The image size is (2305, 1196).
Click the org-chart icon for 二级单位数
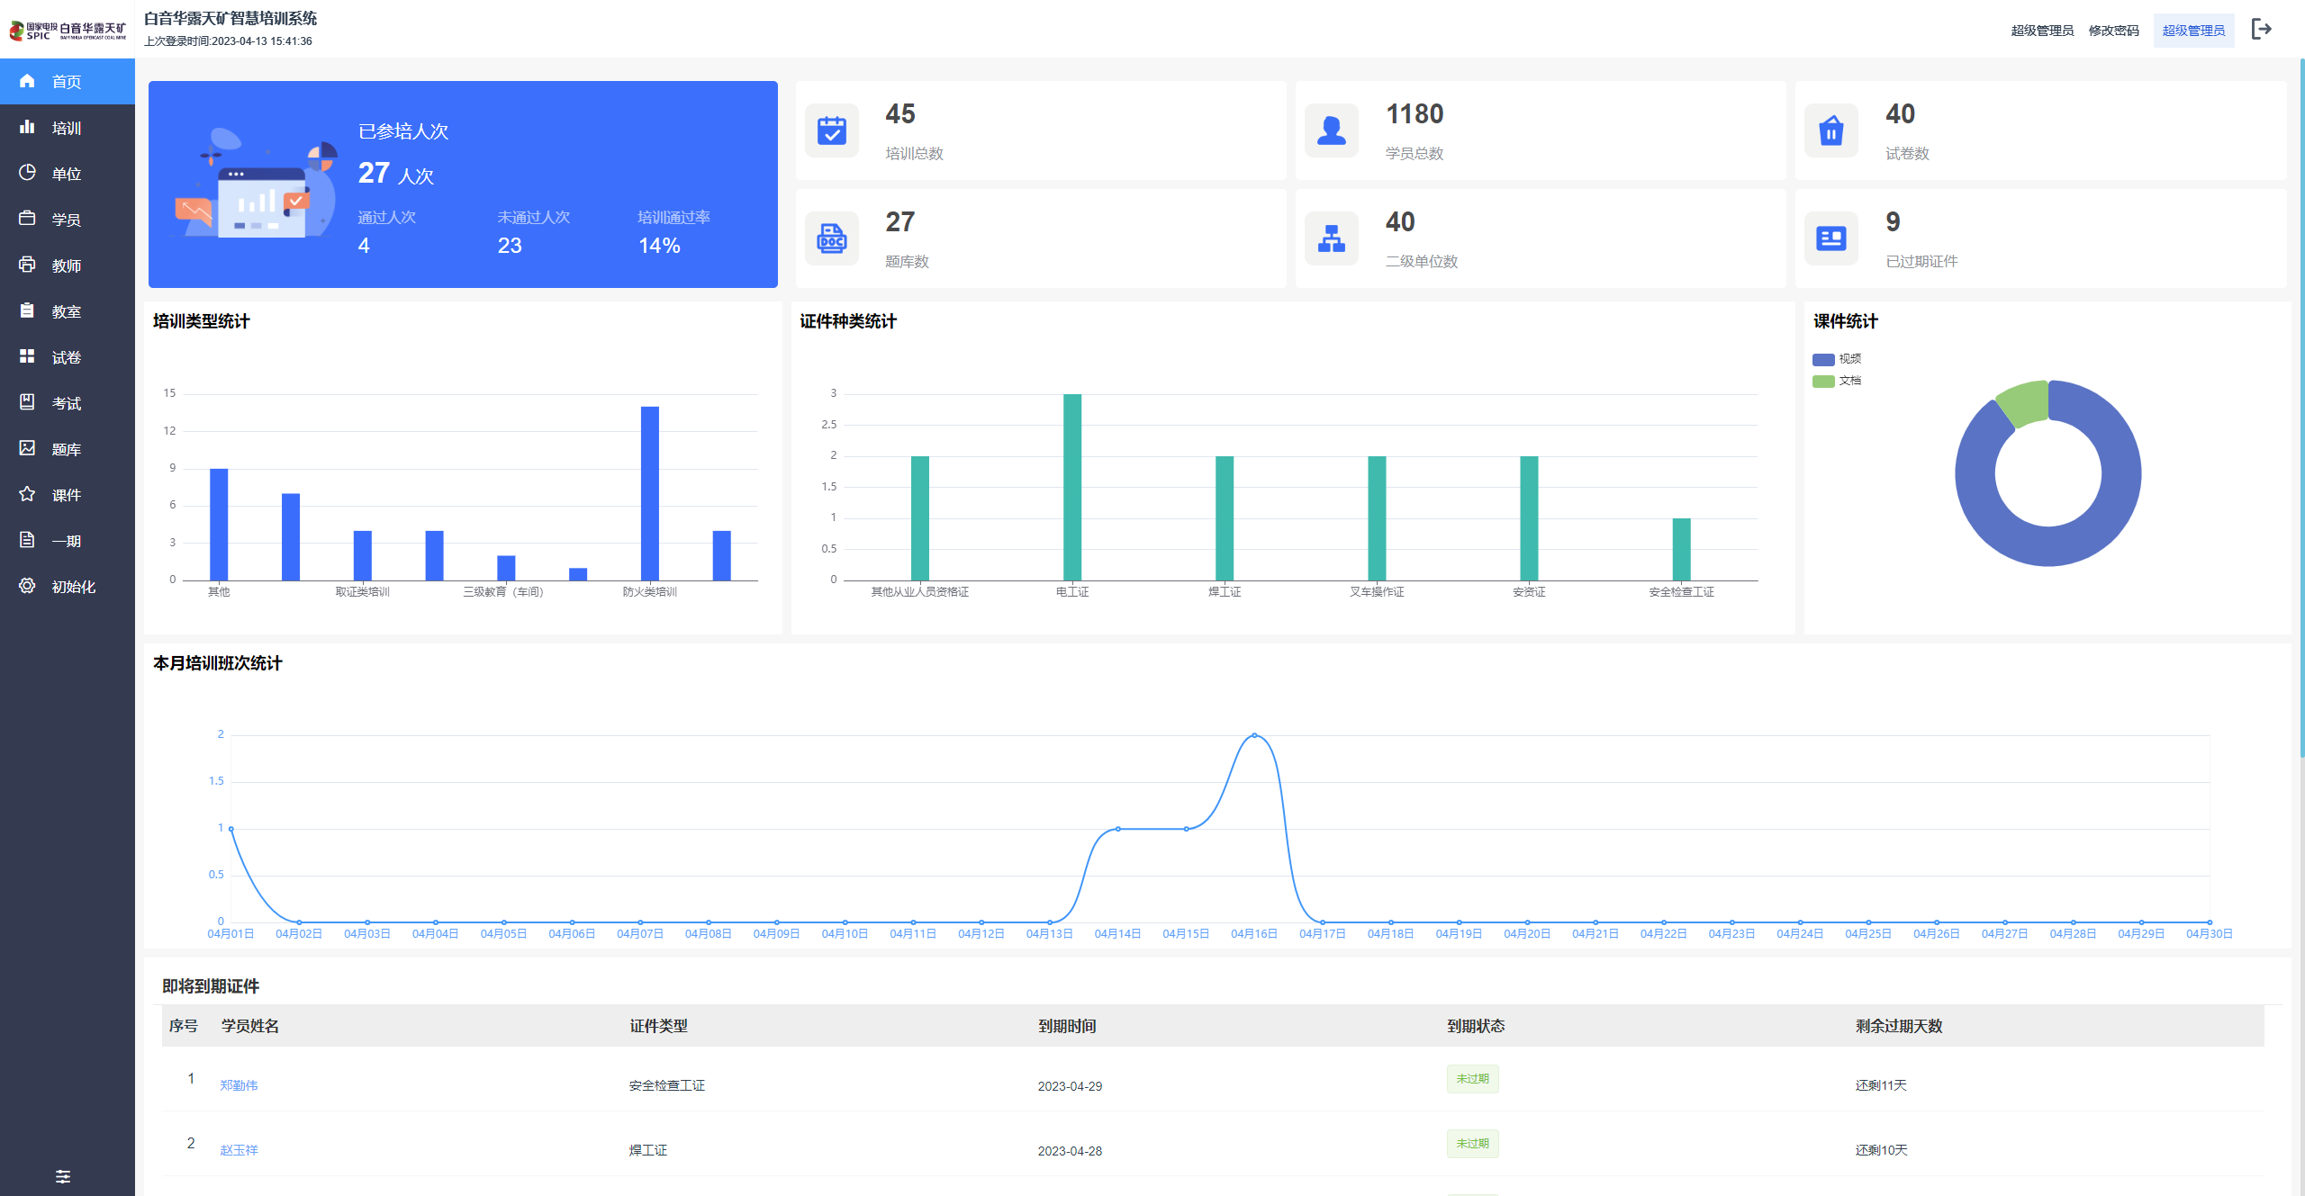pyautogui.click(x=1331, y=238)
